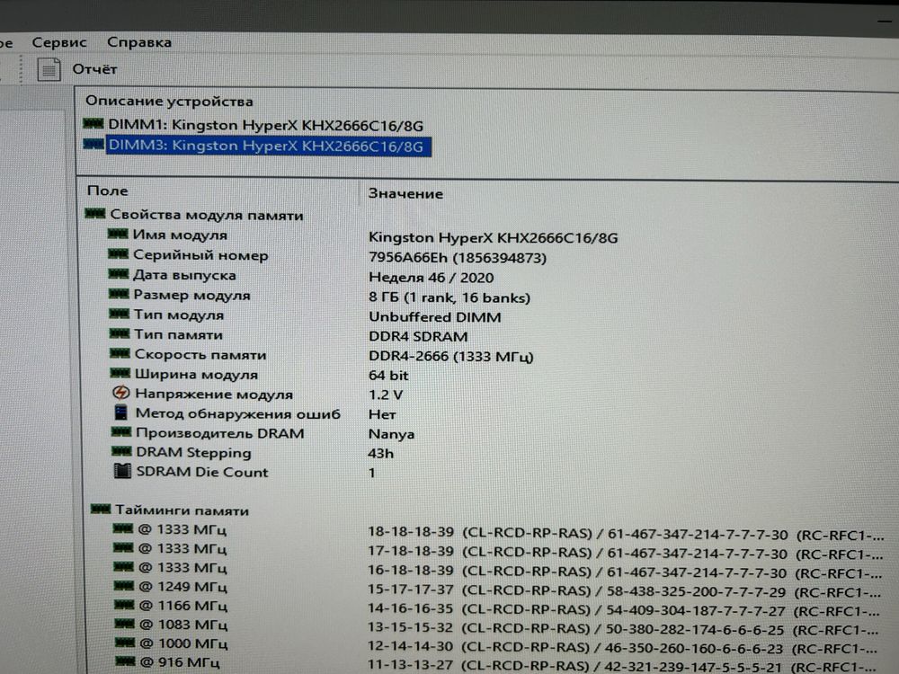This screenshot has width=899, height=674.
Task: Select the SDRAM Die Count value 1
Action: (x=371, y=473)
